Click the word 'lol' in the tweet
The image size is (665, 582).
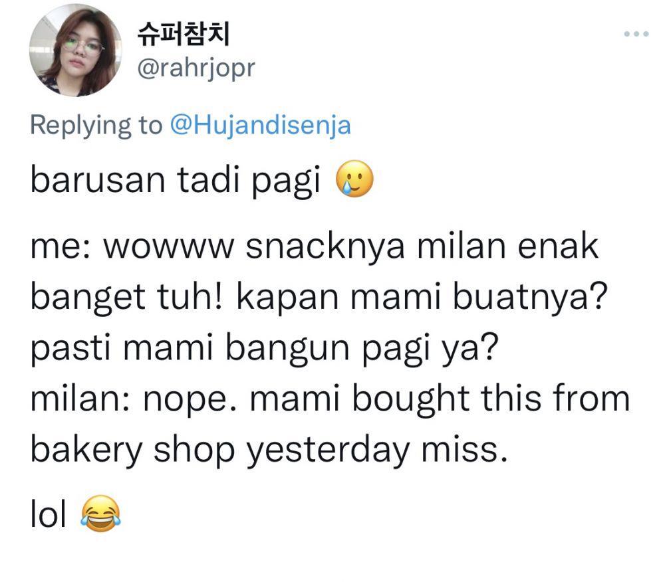(x=49, y=514)
